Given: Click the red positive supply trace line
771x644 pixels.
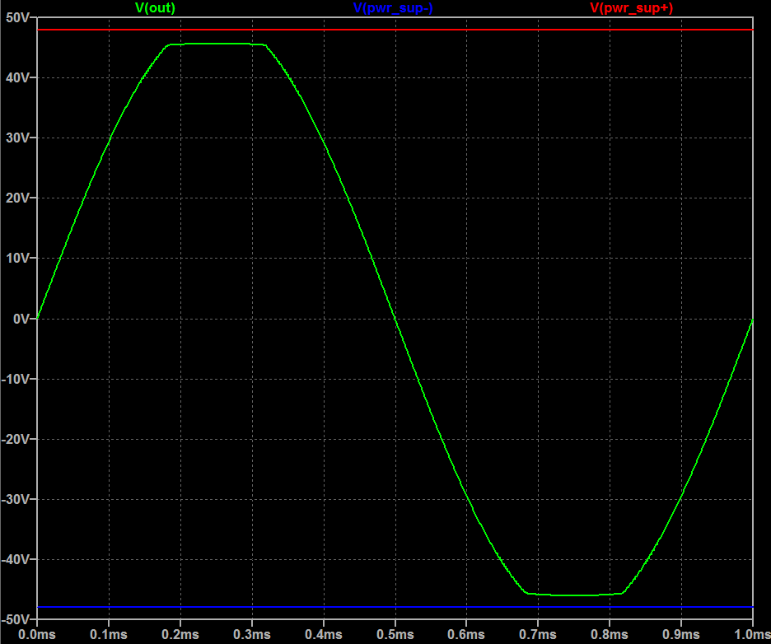Looking at the screenshot, I should pyautogui.click(x=395, y=30).
